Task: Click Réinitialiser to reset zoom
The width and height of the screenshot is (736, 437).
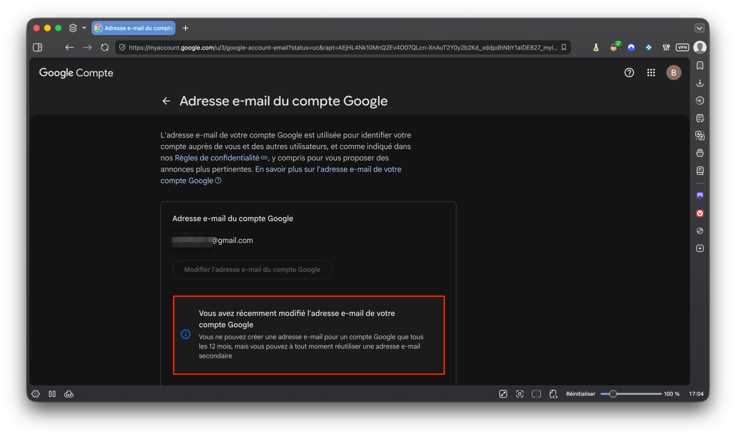Action: (x=580, y=394)
